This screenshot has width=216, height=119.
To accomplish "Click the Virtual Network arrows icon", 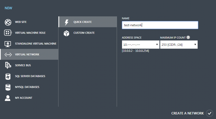I will tap(8, 54).
